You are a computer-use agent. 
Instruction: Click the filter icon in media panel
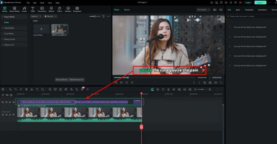pos(103,17)
